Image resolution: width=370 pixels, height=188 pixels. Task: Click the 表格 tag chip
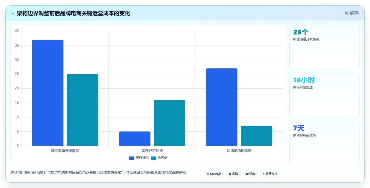233,174
